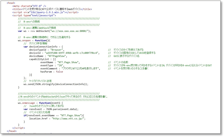Click the comment explaining IN and OUT events
Viewport: 224px width, 137px height.
tap(160, 65)
